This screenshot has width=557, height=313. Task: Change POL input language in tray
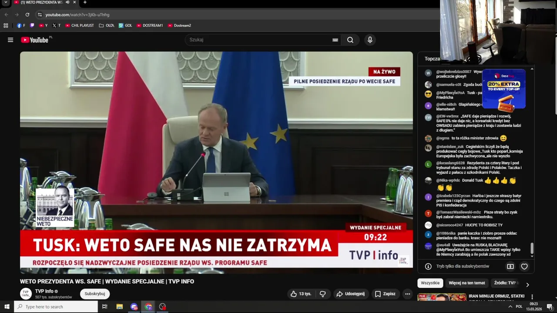coord(519,307)
